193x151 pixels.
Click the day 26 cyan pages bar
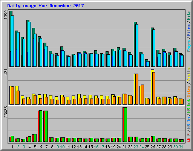154,48
